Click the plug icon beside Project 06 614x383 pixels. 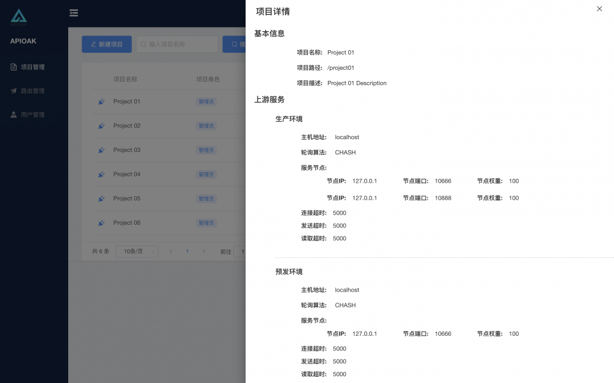pyautogui.click(x=101, y=222)
